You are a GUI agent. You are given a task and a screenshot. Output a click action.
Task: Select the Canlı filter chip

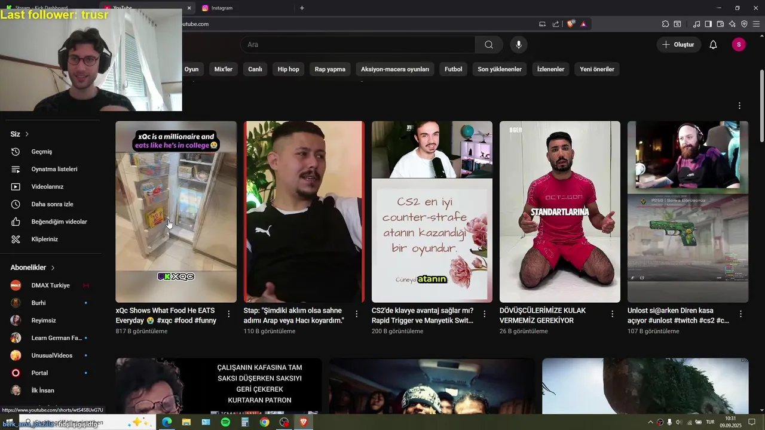[x=255, y=69]
